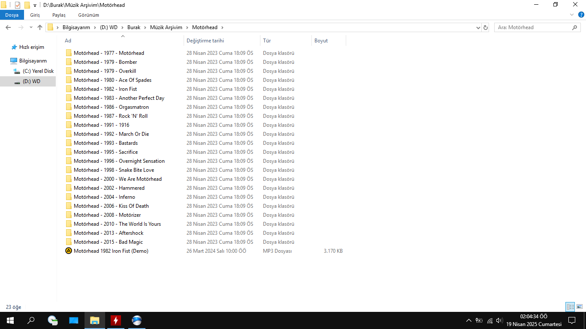This screenshot has height=329, width=586.
Task: Show hidden tray icons chevron
Action: click(x=468, y=320)
